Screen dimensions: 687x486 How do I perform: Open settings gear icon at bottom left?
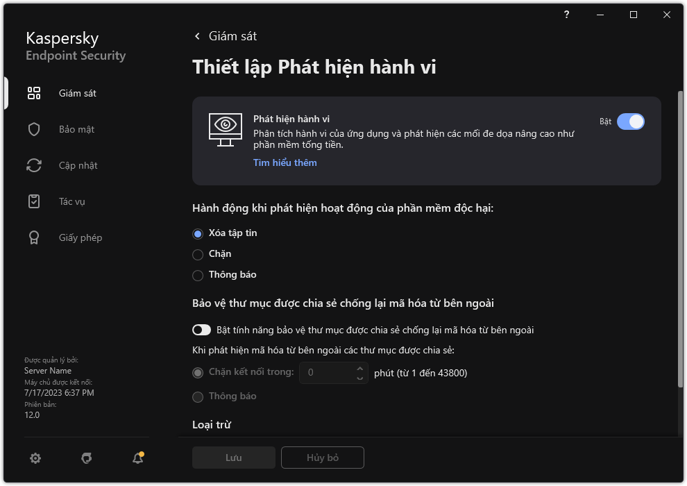pos(35,458)
